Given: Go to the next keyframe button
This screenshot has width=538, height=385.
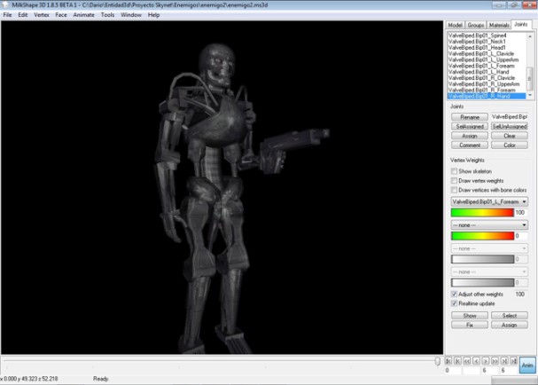Looking at the screenshot, I should coord(504,361).
